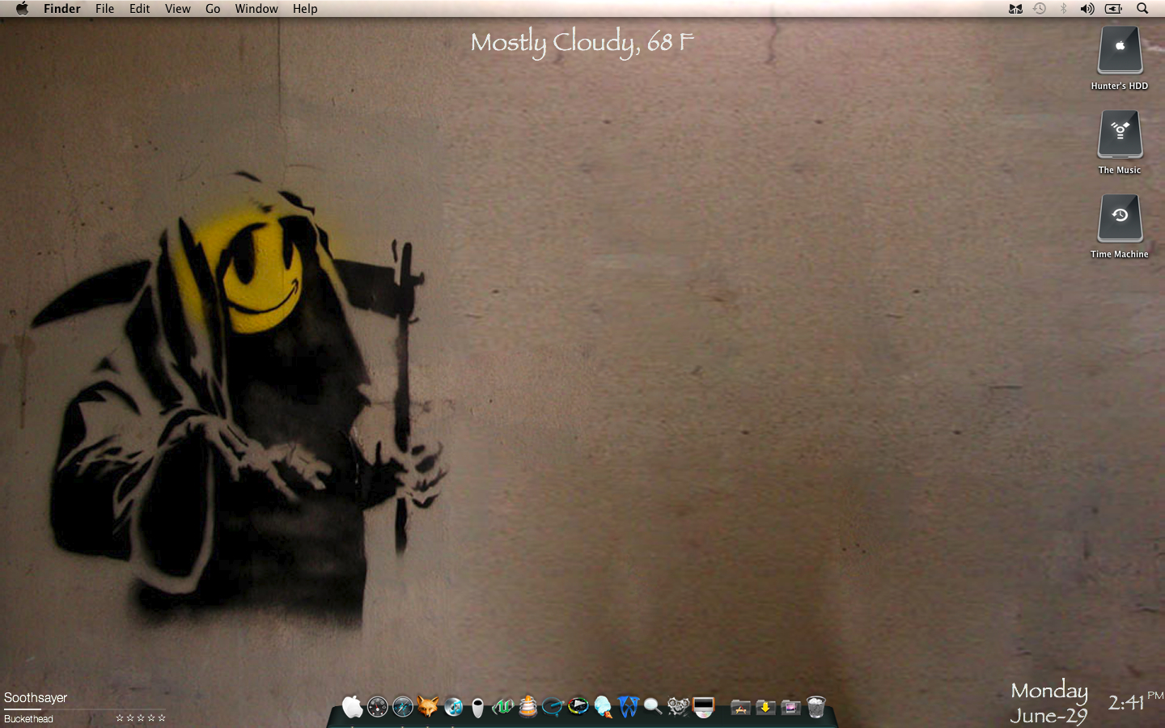Screen dimensions: 1165x728
Task: Open the Edit menu
Action: (x=140, y=9)
